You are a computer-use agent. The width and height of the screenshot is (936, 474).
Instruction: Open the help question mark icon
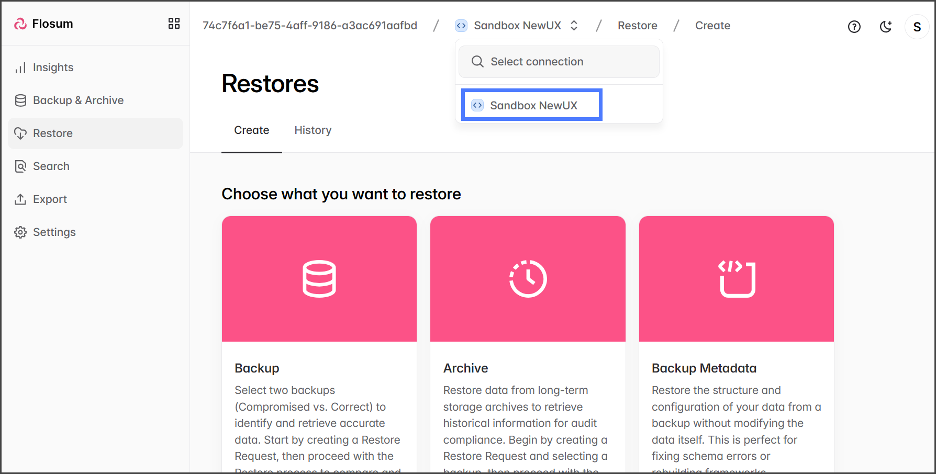point(854,27)
